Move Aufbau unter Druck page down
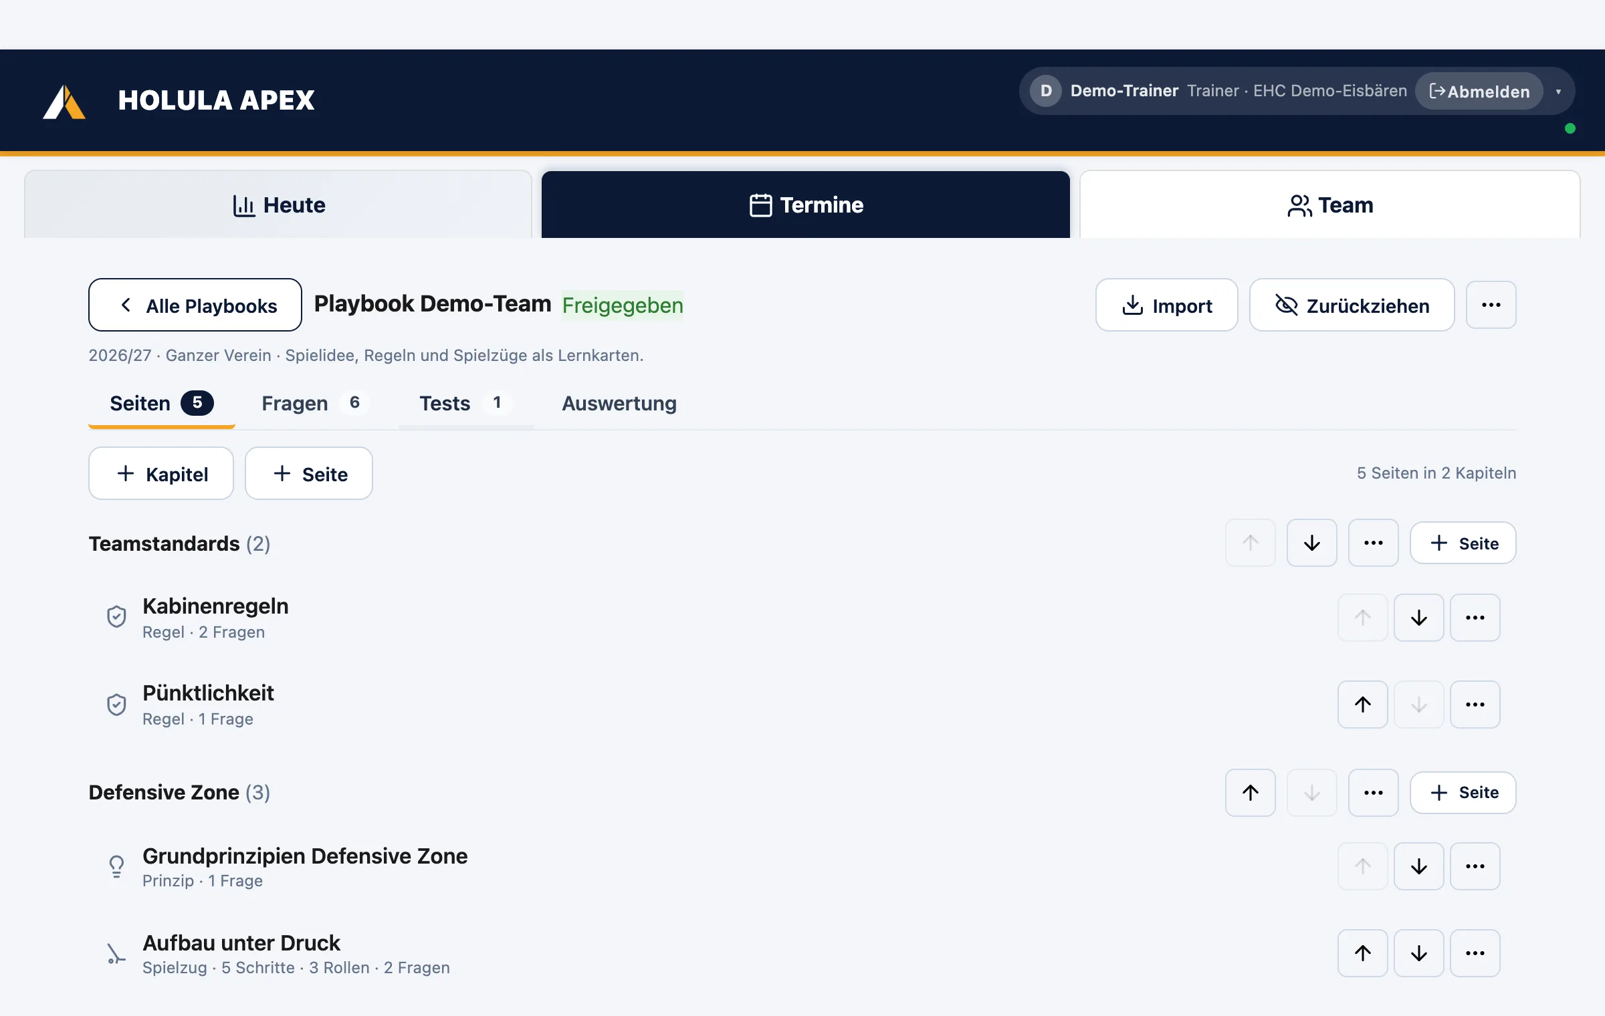Viewport: 1605px width, 1016px height. point(1418,953)
